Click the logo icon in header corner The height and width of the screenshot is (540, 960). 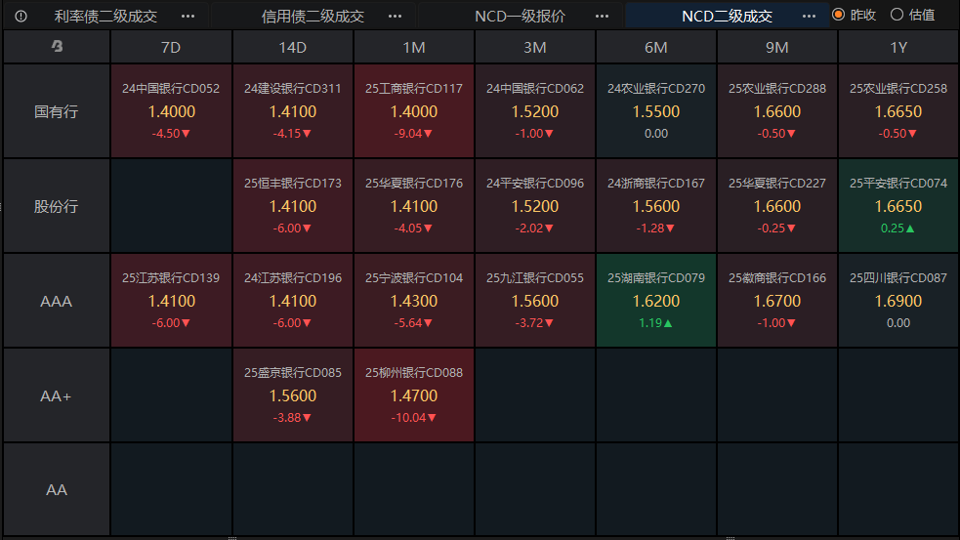[57, 46]
